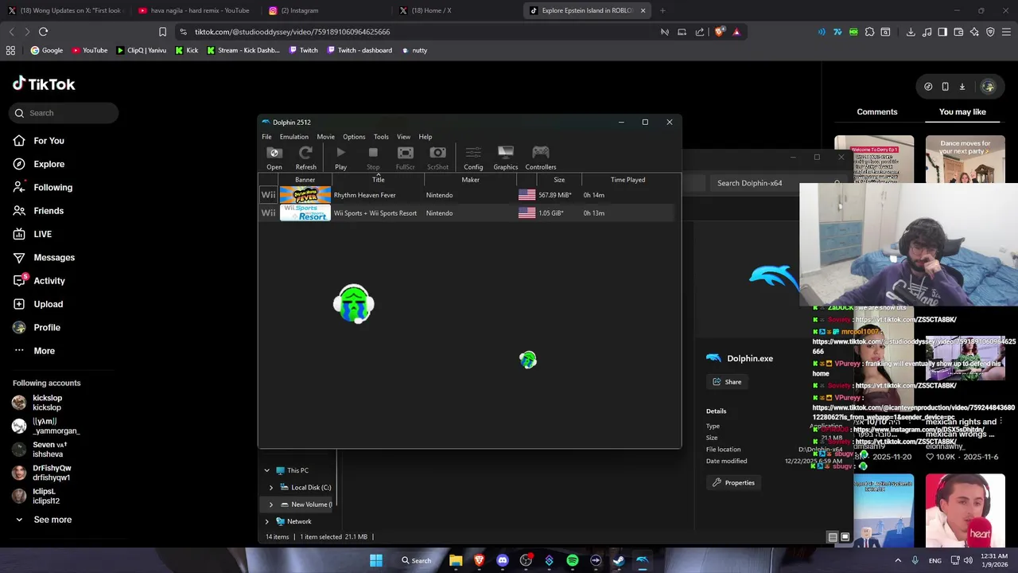
Task: Click the Wii Sports Resort banner thumbnail
Action: point(305,213)
